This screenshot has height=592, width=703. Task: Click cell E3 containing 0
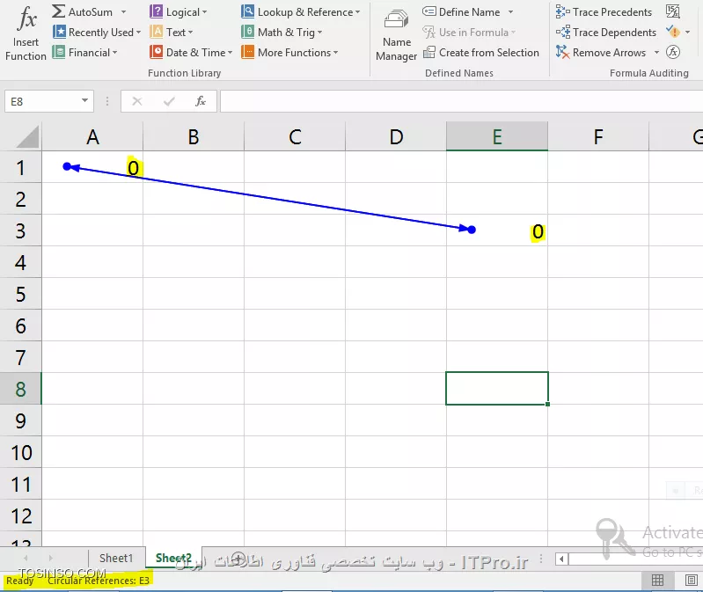pos(497,230)
